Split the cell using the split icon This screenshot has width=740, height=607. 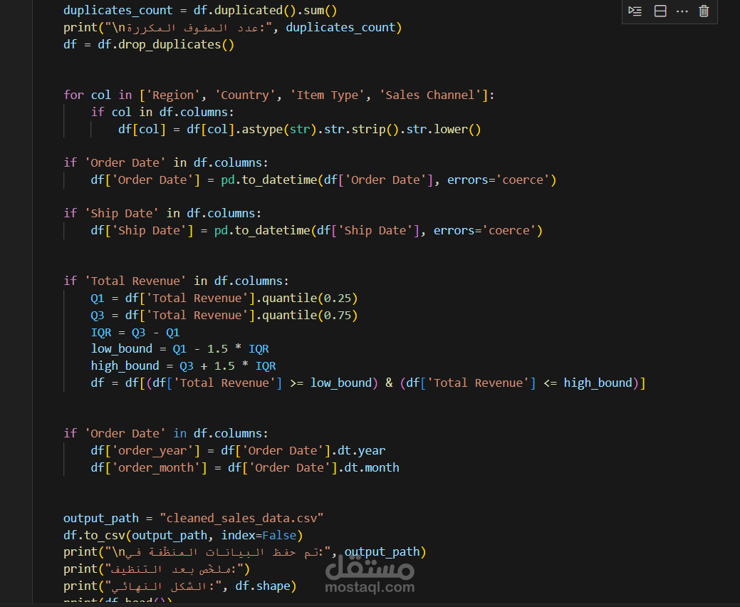(x=660, y=11)
